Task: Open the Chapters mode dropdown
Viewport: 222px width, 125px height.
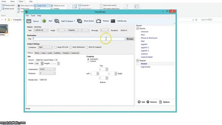Action: click(x=73, y=30)
